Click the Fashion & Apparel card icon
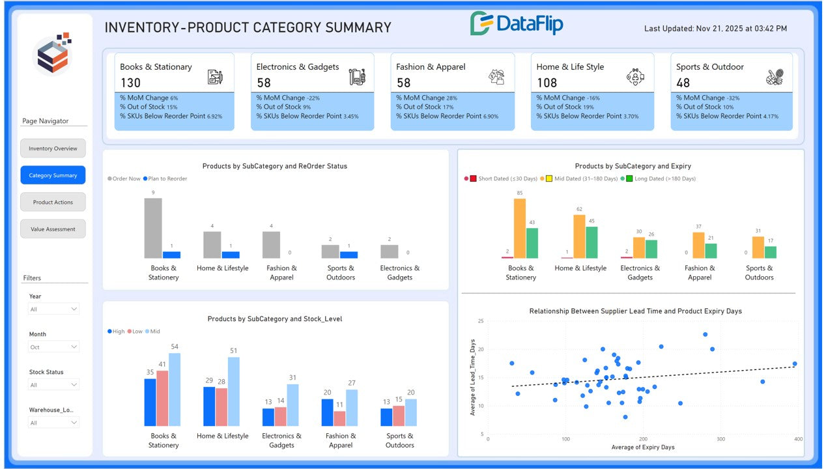This screenshot has width=826, height=469. point(496,77)
